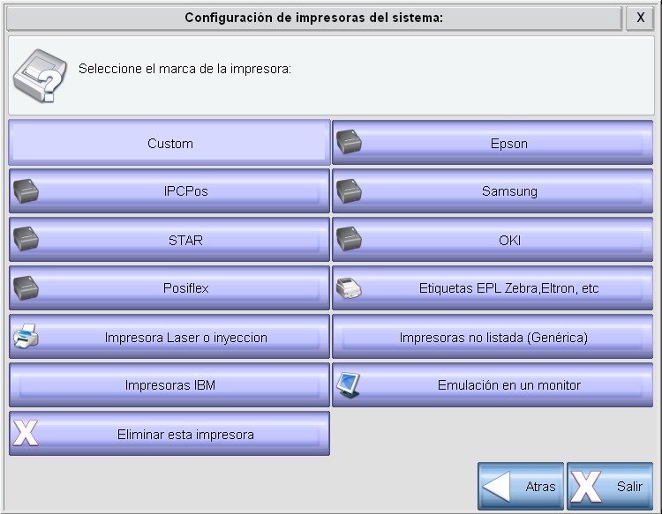Click the printer icon next to Posiflex

(26, 288)
